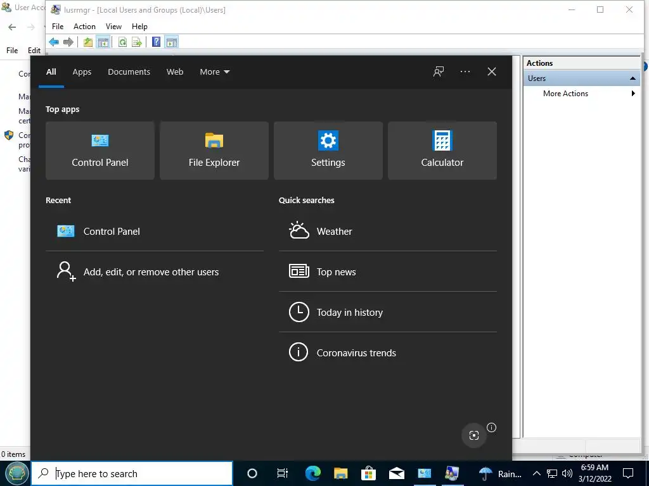Screen dimensions: 649x486
Task: Click the blue Help question mark icon
Action: pos(156,42)
